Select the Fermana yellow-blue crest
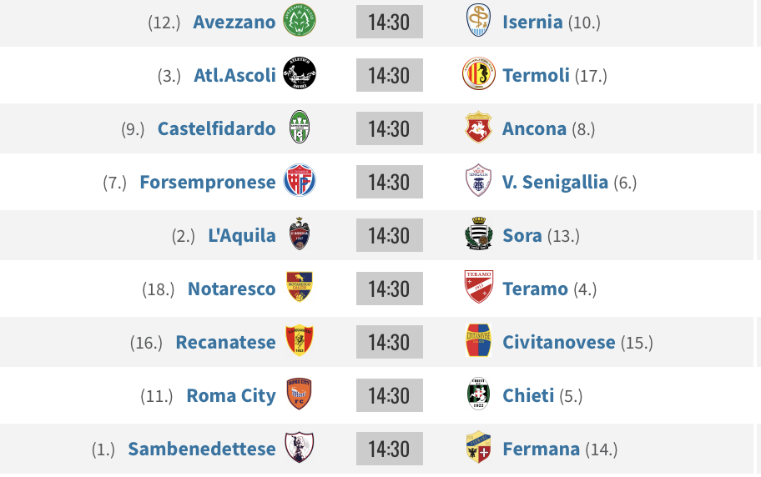The width and height of the screenshot is (761, 477). tap(478, 447)
